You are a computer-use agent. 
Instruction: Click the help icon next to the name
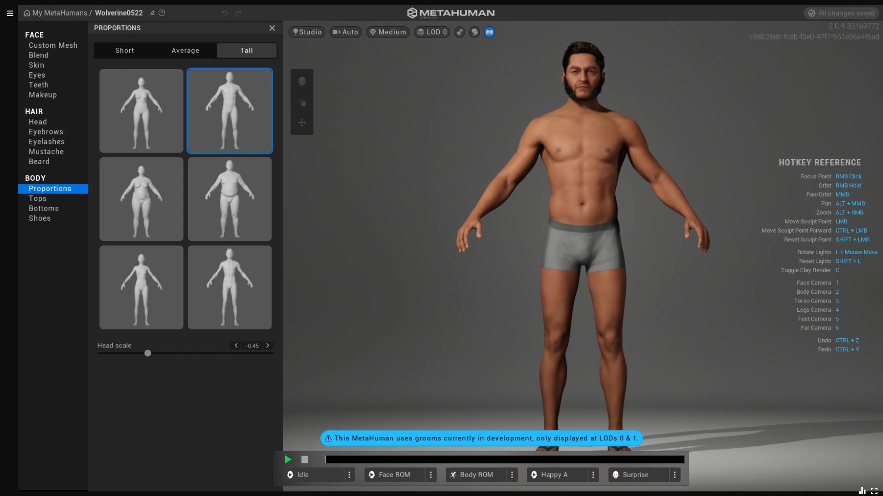point(162,13)
